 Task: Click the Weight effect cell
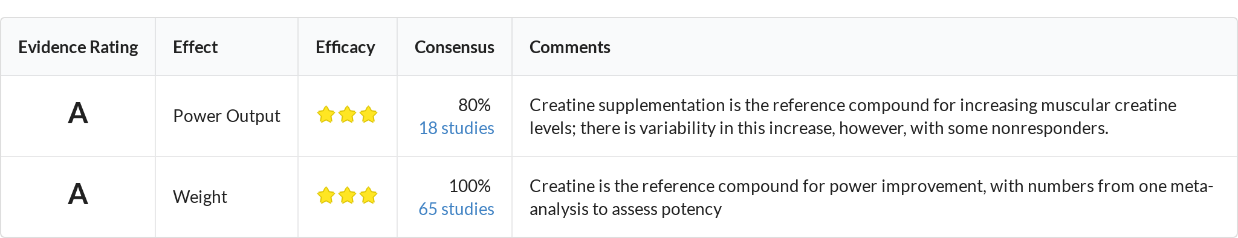tap(200, 197)
